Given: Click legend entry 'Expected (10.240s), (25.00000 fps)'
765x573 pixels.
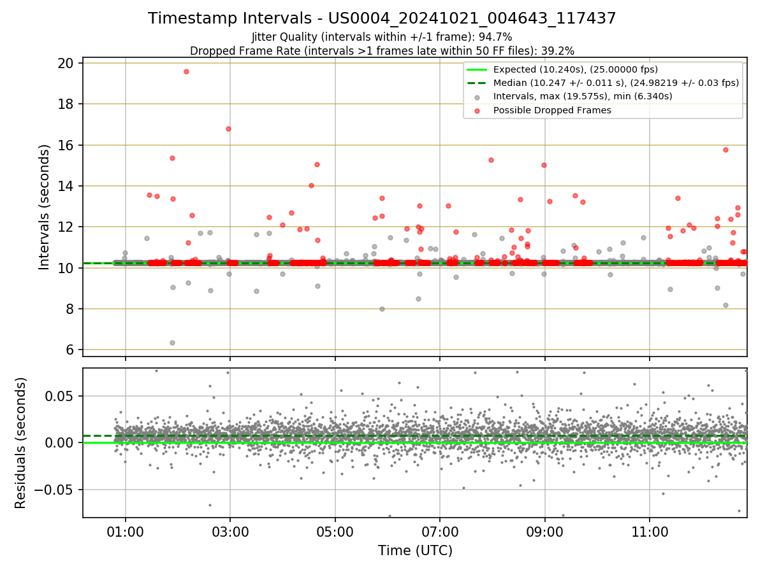Looking at the screenshot, I should (576, 69).
